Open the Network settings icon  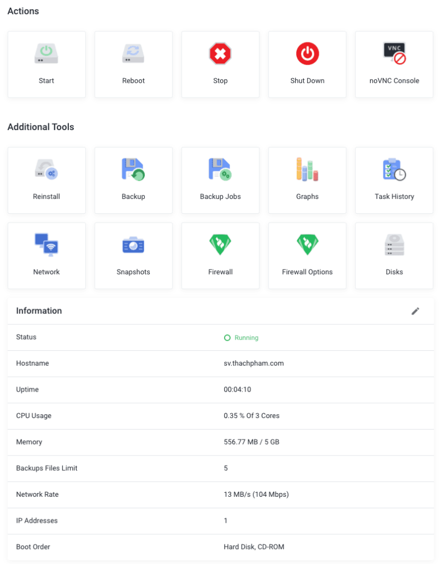click(46, 245)
